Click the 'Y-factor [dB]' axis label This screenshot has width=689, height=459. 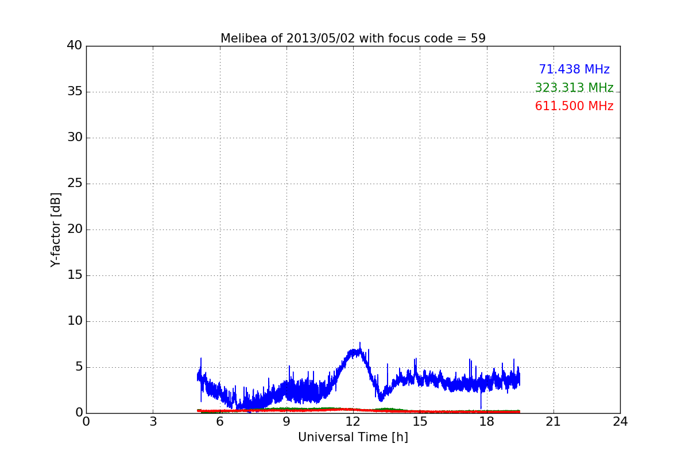point(56,229)
